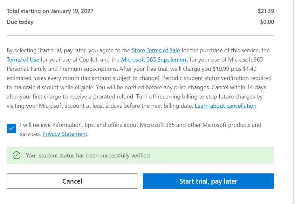The image size is (295, 204).
Task: Select the student status verified banner text
Action: point(88,156)
